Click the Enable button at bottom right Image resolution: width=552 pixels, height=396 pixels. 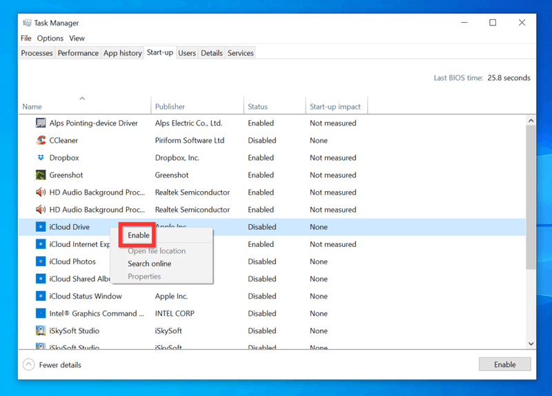point(504,364)
